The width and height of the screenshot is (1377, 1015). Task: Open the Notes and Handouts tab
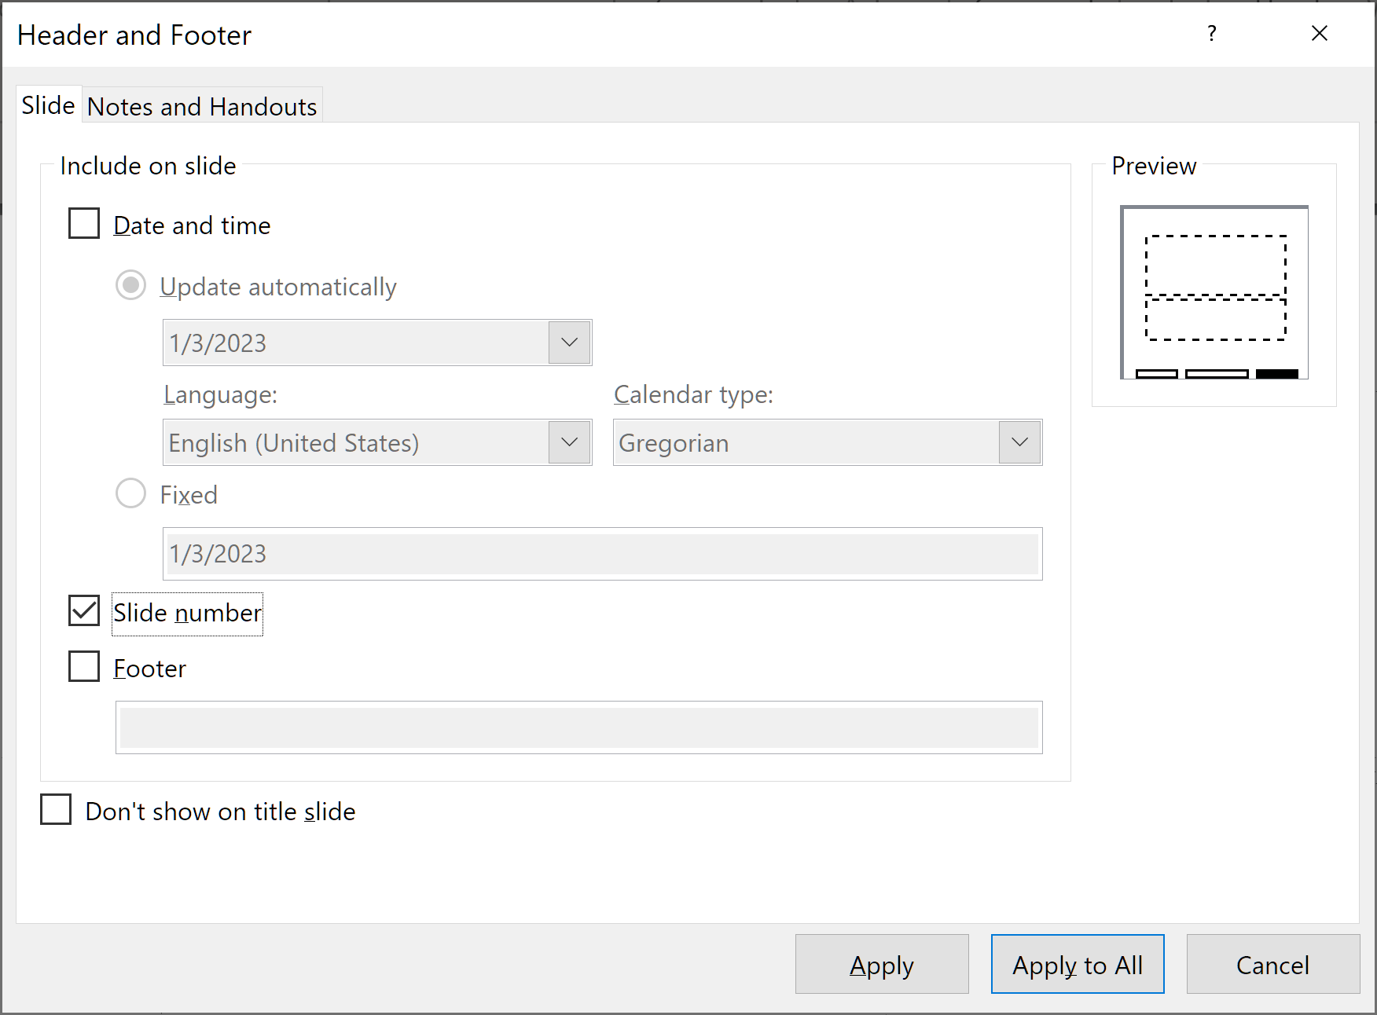(202, 106)
